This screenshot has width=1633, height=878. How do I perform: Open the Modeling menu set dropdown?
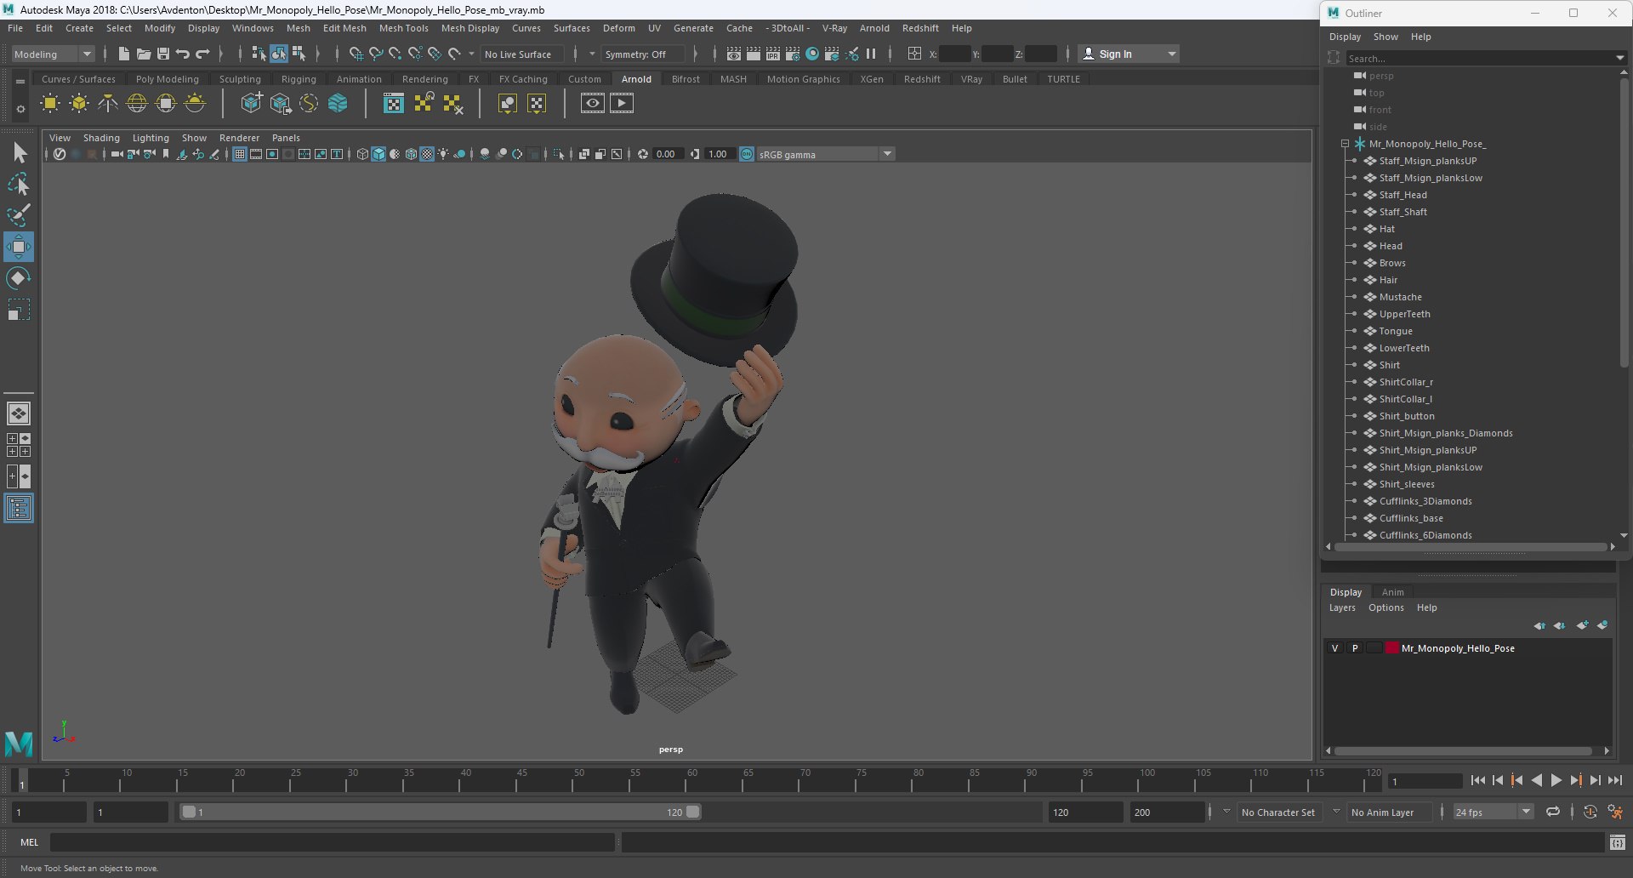click(53, 54)
